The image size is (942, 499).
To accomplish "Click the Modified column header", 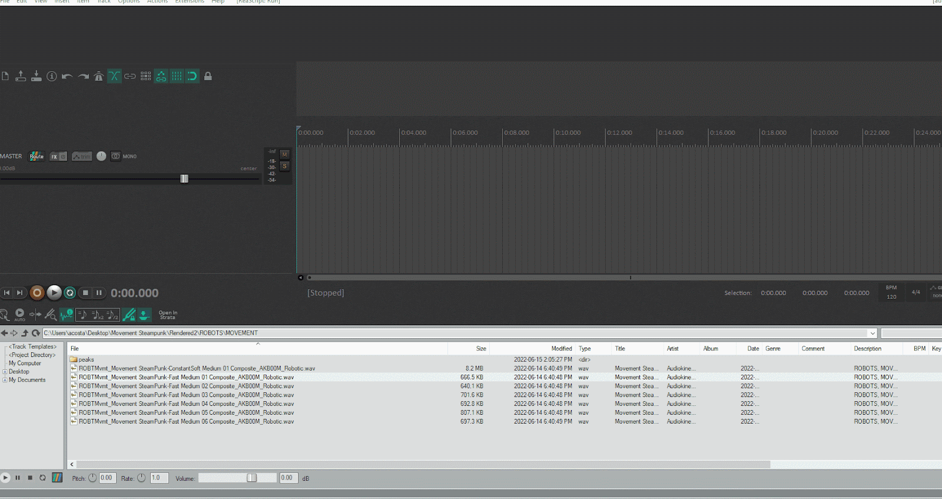I will 561,349.
